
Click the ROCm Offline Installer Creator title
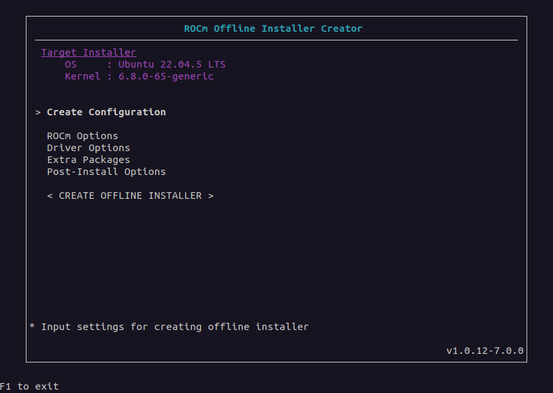(273, 28)
